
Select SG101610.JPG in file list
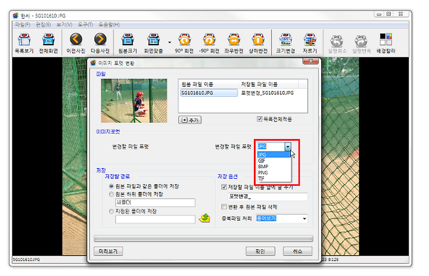pyautogui.click(x=209, y=93)
